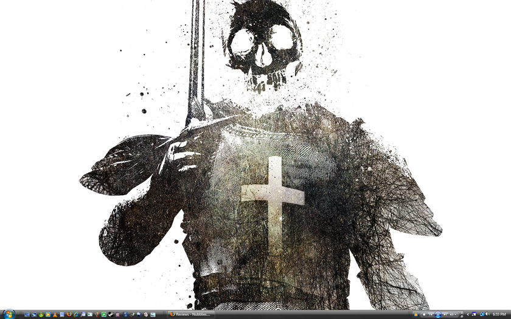Screen dimensions: 511x319
Task: Open the last picture quick launch icon
Action: (x=153, y=315)
